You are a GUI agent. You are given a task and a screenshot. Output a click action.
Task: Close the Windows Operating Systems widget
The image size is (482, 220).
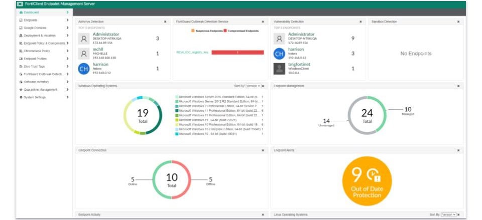[263, 86]
